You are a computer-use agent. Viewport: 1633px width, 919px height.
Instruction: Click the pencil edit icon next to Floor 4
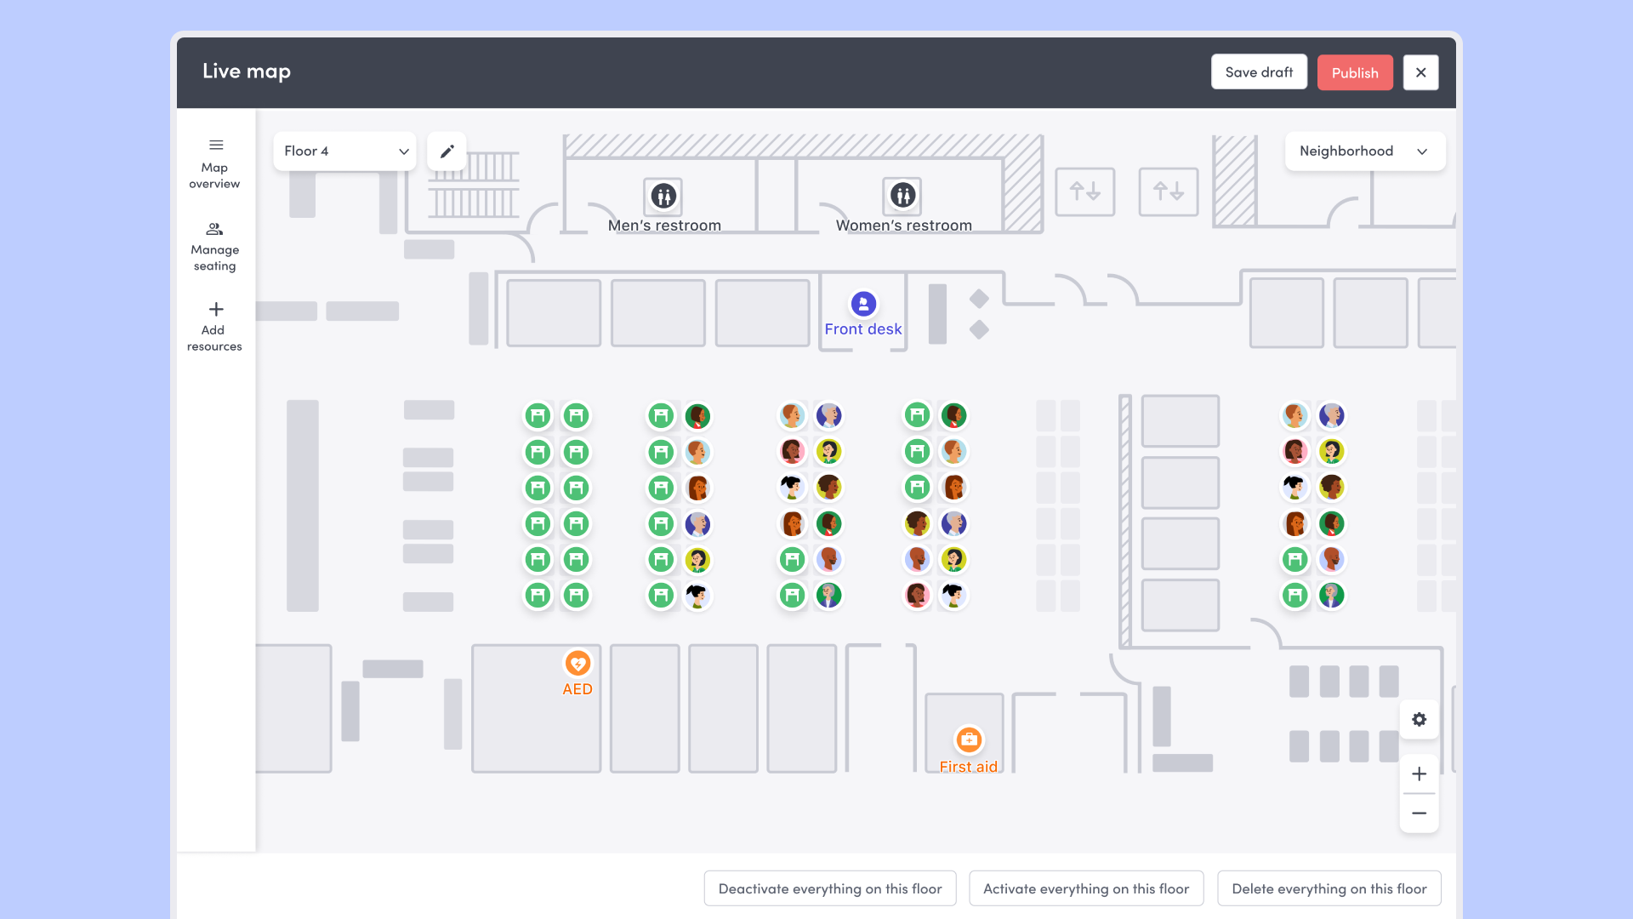pyautogui.click(x=447, y=151)
